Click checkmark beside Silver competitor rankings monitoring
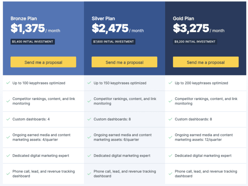The height and width of the screenshot is (186, 248). click(89, 101)
